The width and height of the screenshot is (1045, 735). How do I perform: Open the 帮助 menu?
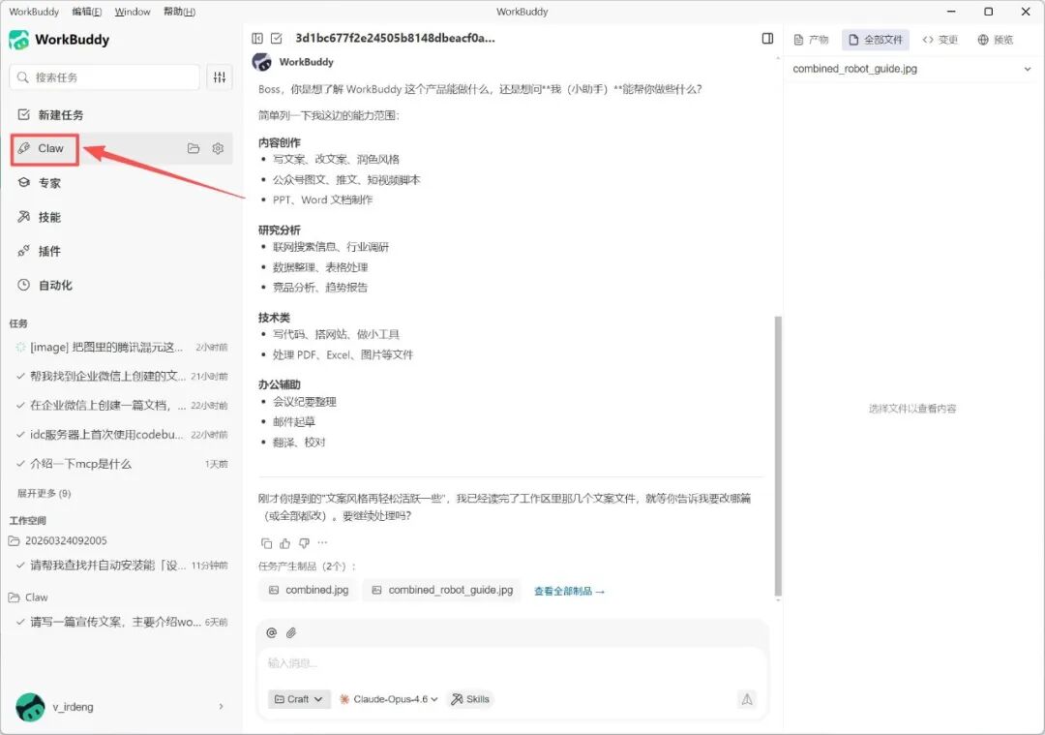[179, 12]
